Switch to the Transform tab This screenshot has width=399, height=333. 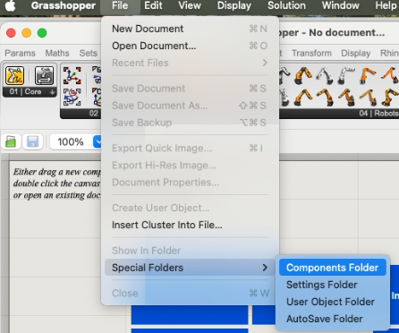click(x=311, y=53)
